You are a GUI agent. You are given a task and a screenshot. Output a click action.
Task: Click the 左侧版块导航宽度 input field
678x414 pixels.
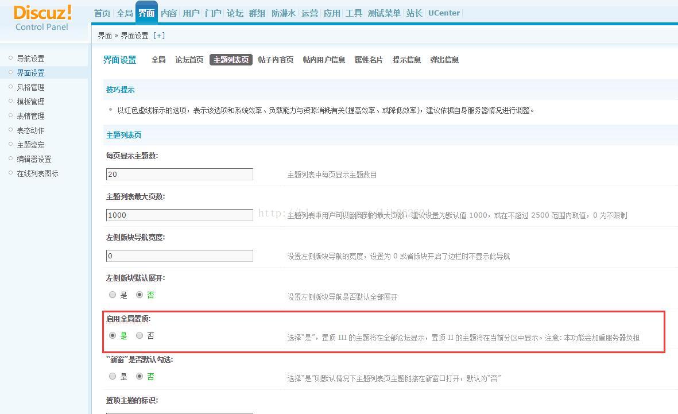coord(180,256)
